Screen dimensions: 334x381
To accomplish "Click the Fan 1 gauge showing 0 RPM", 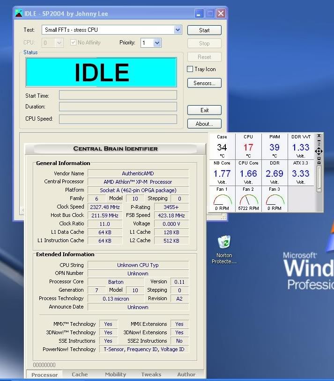I will point(222,199).
